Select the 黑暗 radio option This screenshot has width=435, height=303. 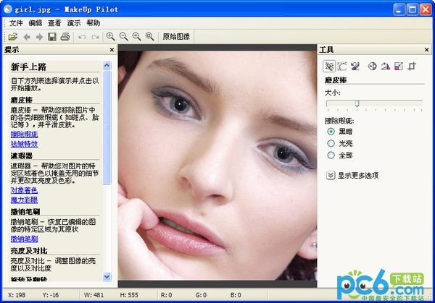pos(331,132)
